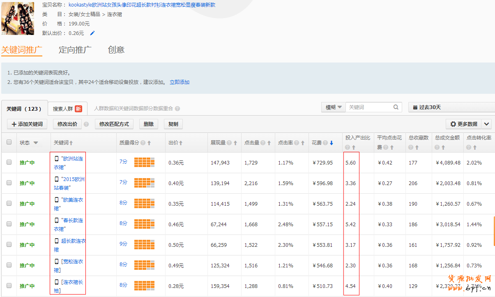
Task: Open the 过去30天 date range selector
Action: click(451, 107)
